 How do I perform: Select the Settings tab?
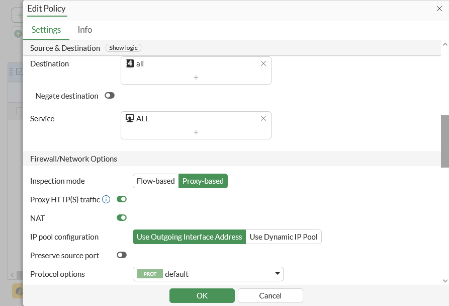pos(46,30)
